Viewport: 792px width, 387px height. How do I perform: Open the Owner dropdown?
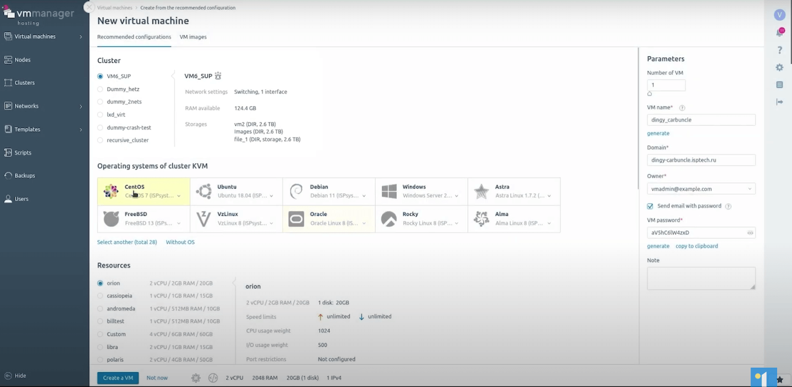pos(701,189)
